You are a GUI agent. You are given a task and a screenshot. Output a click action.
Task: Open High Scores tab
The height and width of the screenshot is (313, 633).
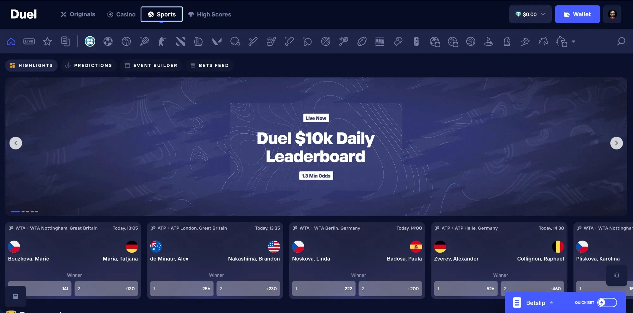click(209, 14)
